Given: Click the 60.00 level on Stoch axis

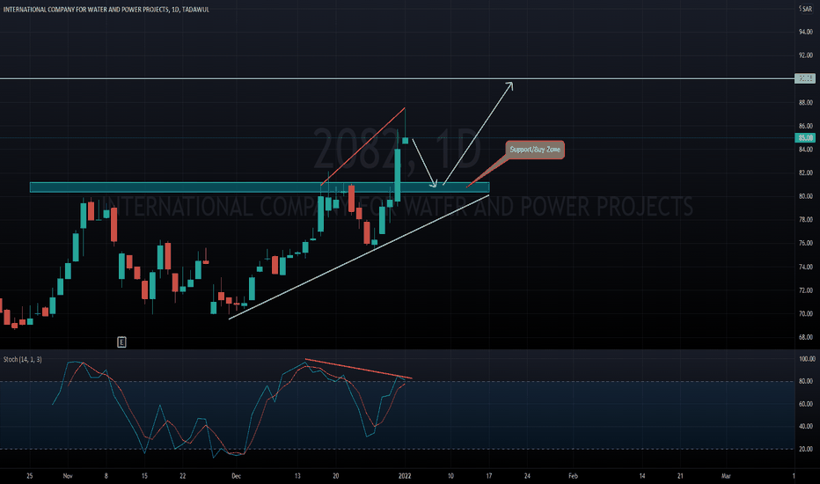Looking at the screenshot, I should pyautogui.click(x=806, y=404).
